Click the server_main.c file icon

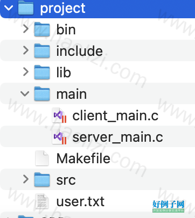[x=59, y=137]
